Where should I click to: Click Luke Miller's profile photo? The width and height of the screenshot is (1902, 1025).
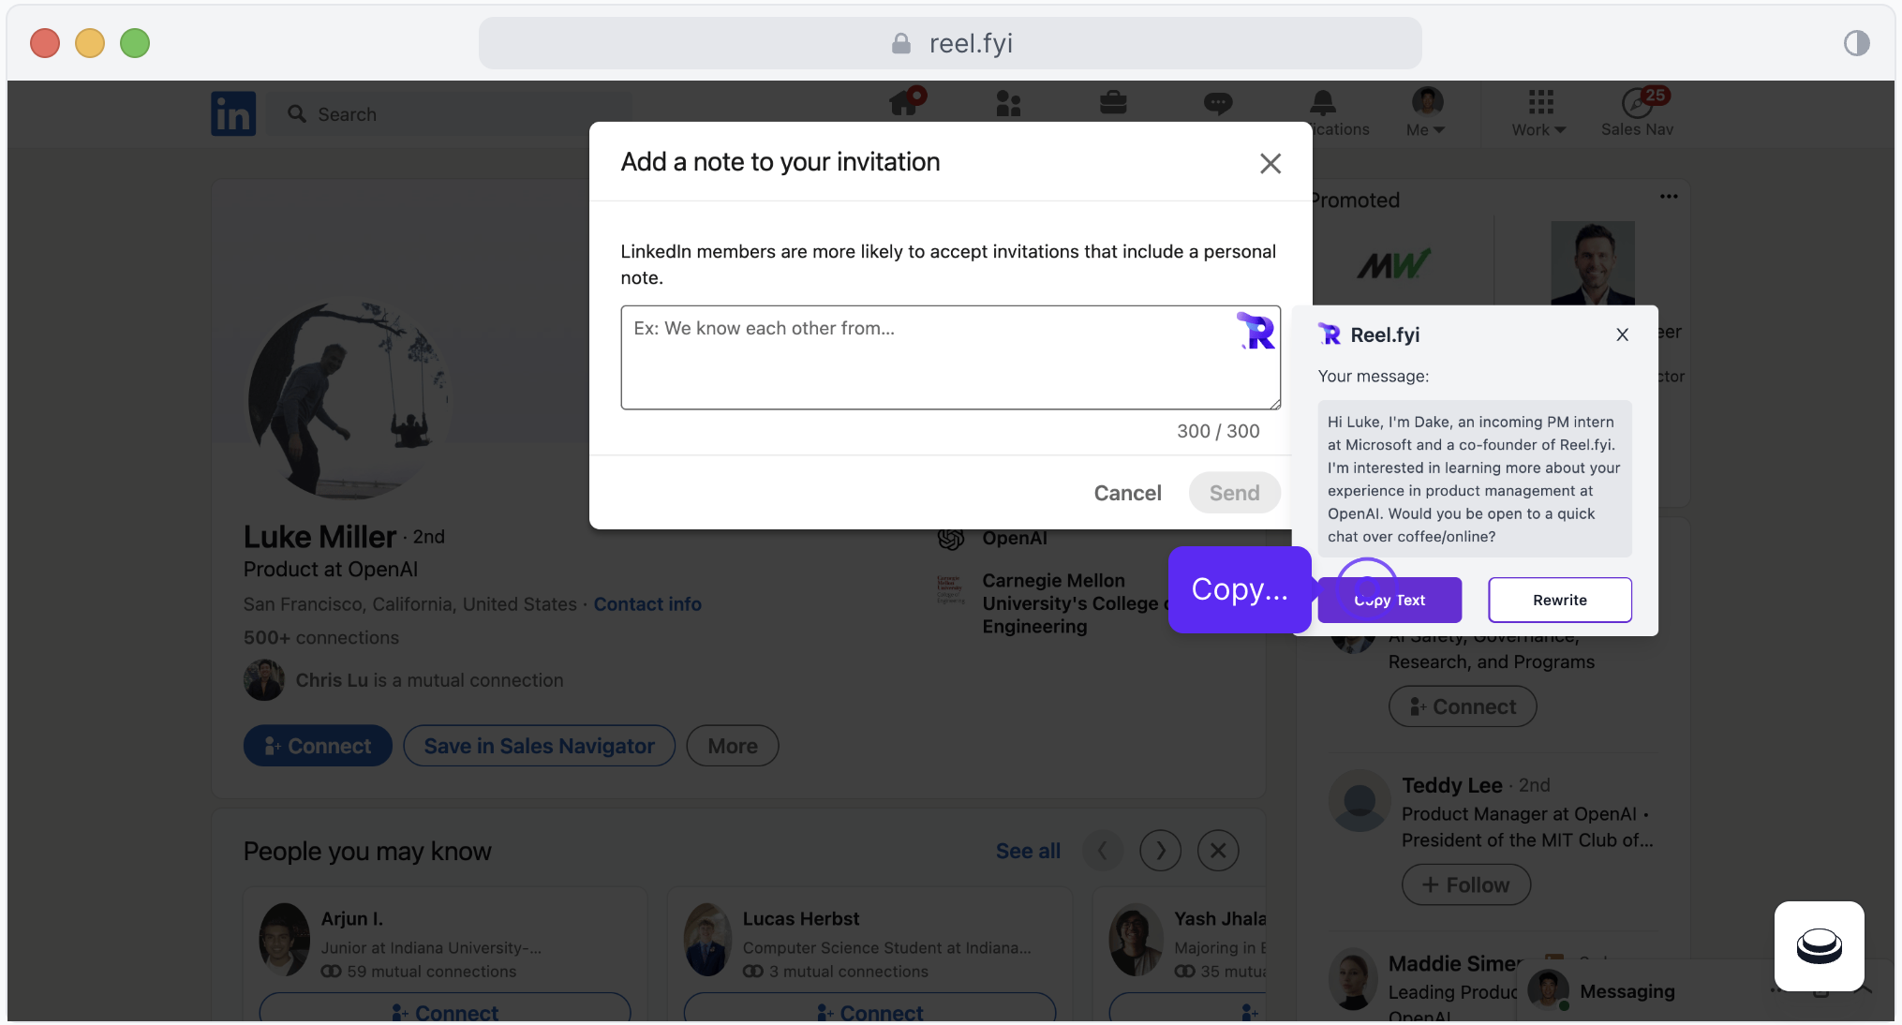(348, 399)
